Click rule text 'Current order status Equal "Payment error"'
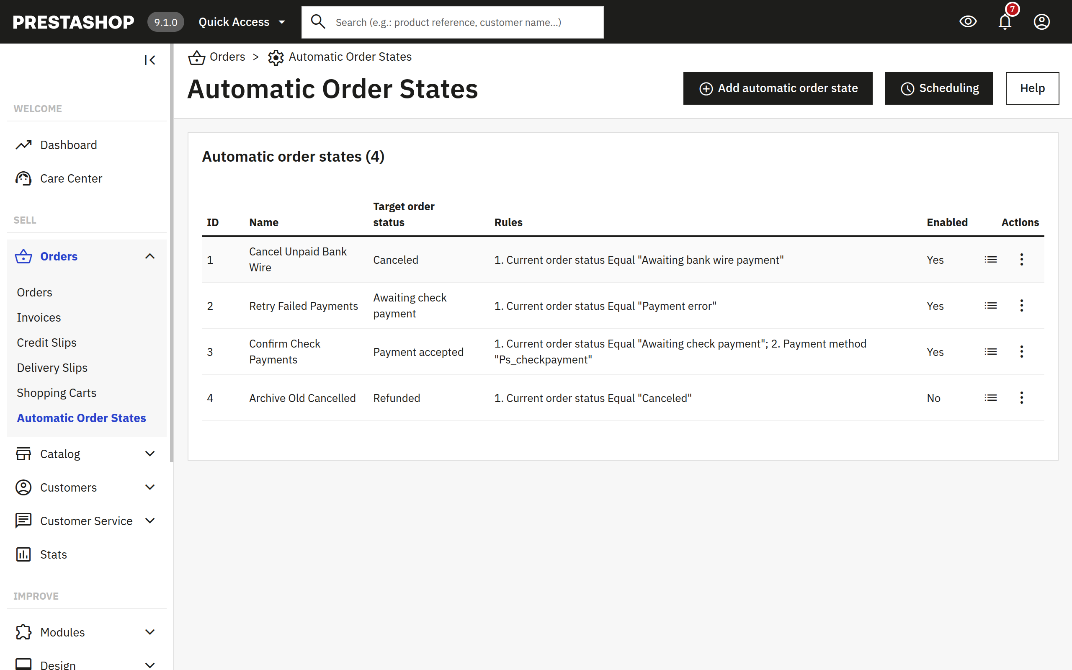This screenshot has width=1072, height=670. pos(611,306)
